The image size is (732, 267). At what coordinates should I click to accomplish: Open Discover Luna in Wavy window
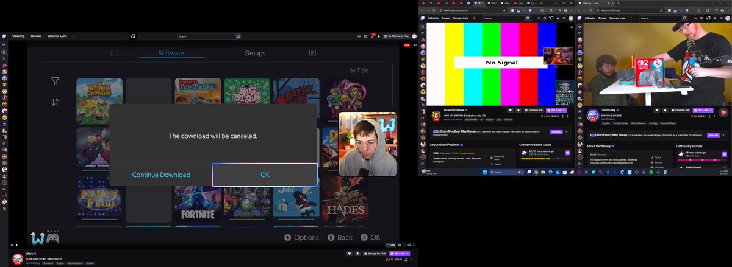(59, 36)
